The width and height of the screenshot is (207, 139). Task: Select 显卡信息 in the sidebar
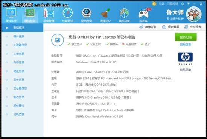[x=19, y=80]
